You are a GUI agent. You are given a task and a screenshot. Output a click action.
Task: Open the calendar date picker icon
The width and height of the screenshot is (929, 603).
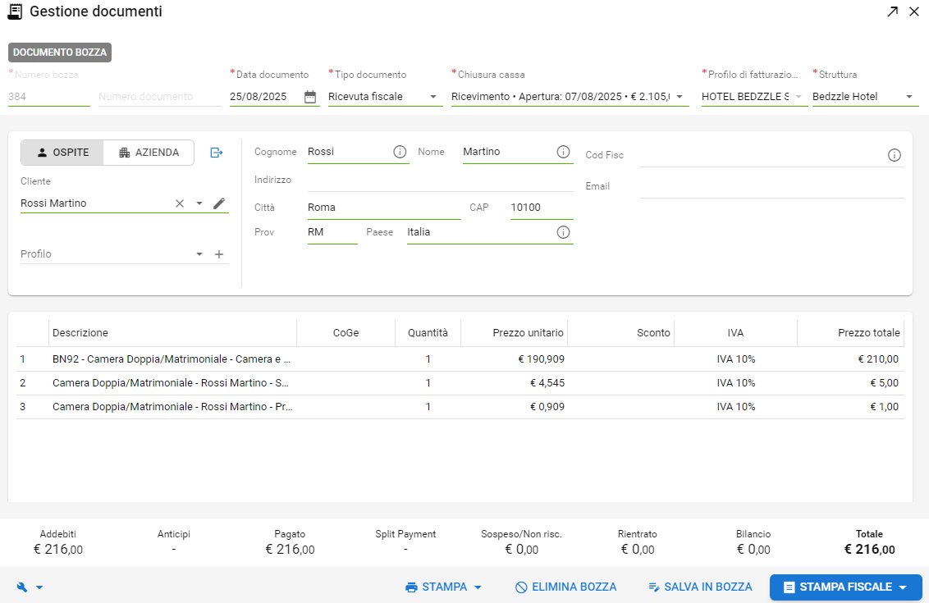(310, 97)
